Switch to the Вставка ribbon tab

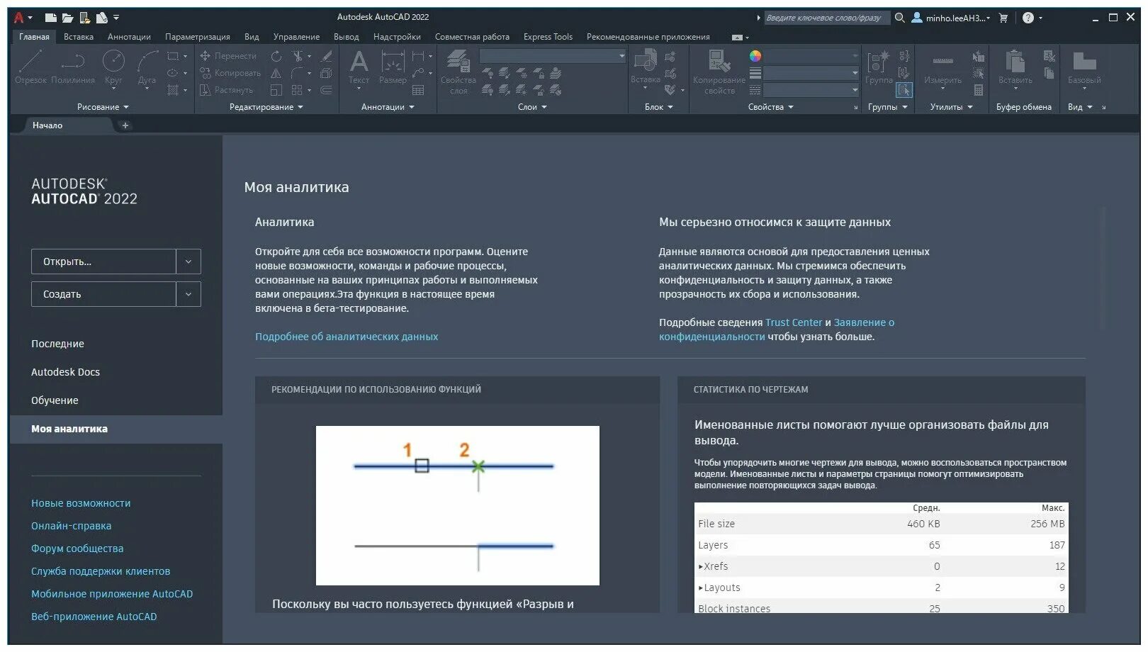click(79, 37)
